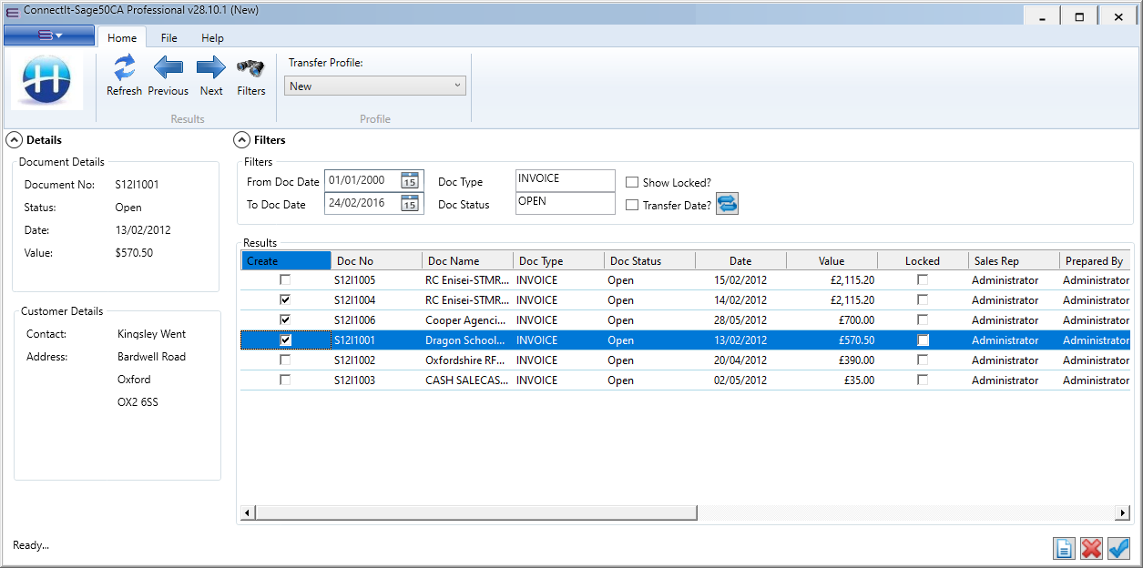Image resolution: width=1143 pixels, height=568 pixels.
Task: Check Create box for invoice S12I1005
Action: 285,279
